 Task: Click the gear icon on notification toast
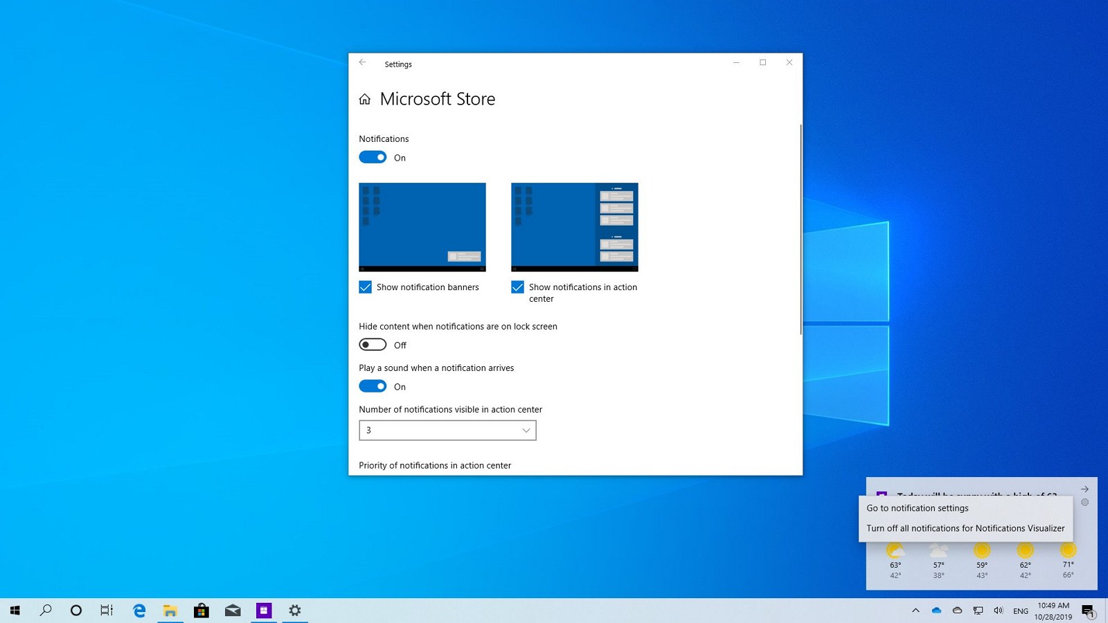point(1085,503)
